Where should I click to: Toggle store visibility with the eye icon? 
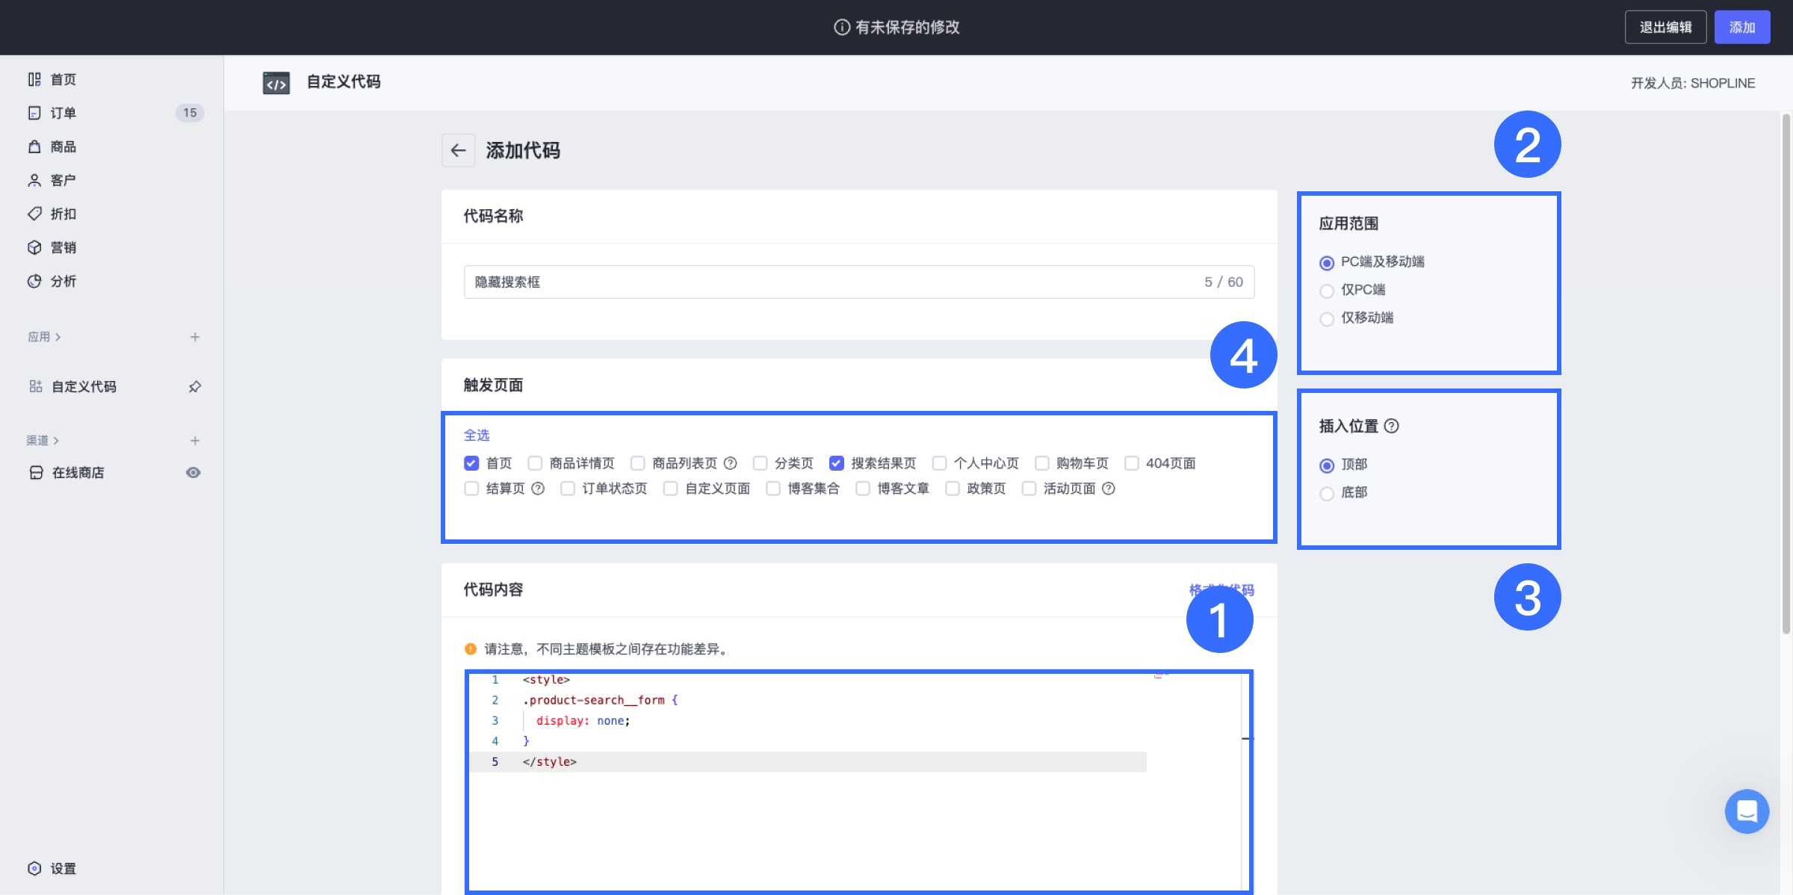pos(193,471)
